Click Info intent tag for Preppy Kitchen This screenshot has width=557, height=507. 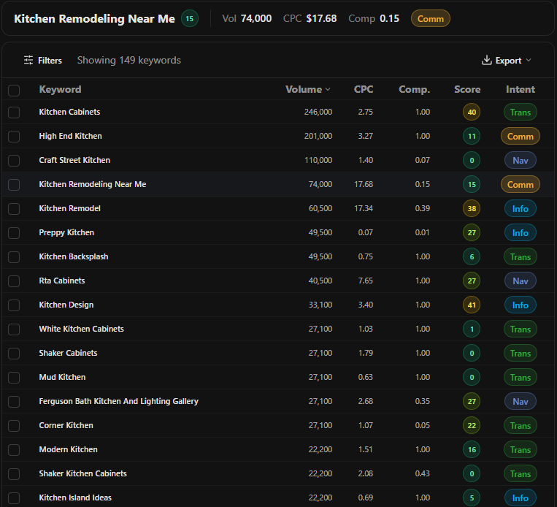pos(520,233)
